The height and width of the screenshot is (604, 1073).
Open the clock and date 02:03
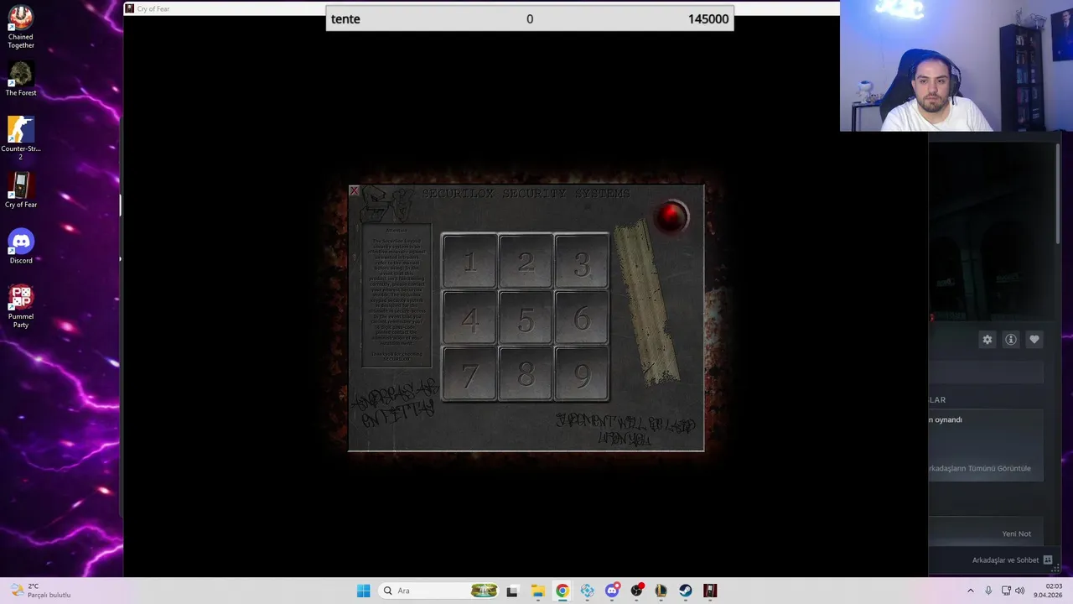point(1048,591)
